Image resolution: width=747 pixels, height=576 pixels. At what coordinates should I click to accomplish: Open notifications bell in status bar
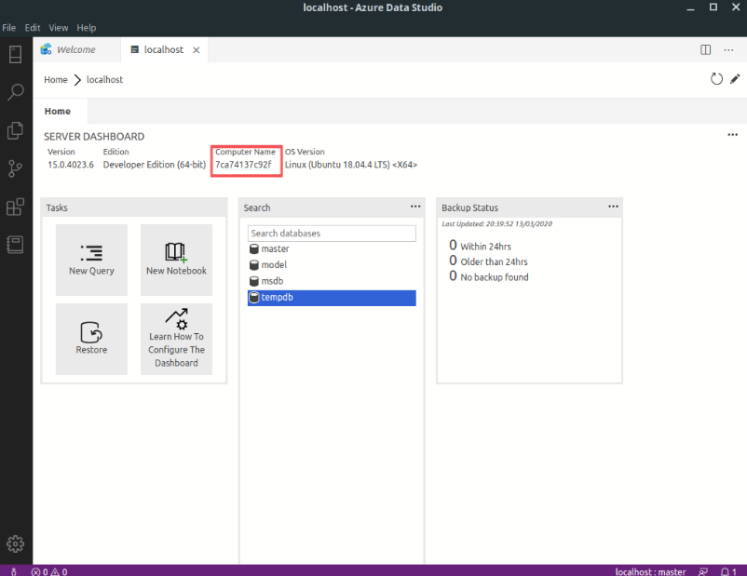[x=729, y=571]
